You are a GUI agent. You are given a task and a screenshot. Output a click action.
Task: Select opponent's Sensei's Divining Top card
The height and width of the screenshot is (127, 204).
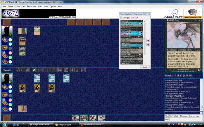pyautogui.click(x=22, y=41)
